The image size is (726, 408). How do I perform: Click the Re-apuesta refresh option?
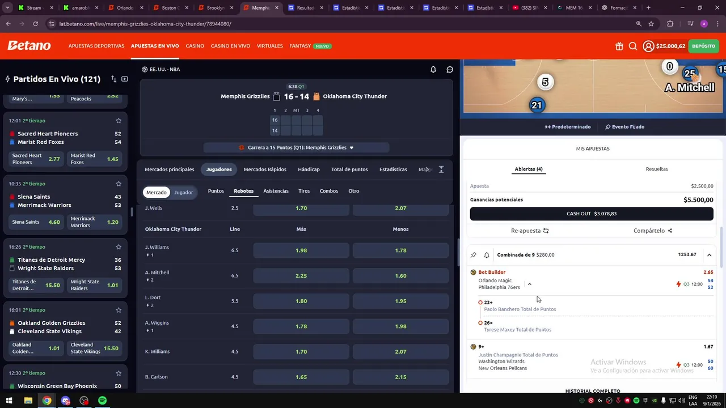pyautogui.click(x=530, y=231)
